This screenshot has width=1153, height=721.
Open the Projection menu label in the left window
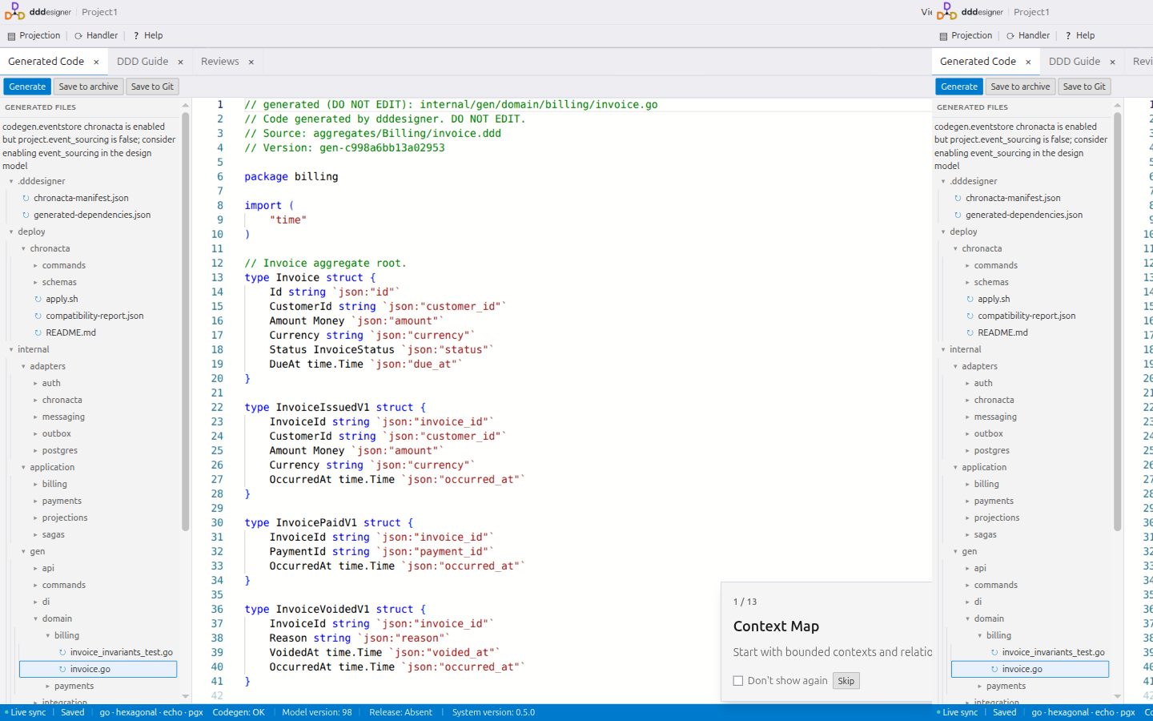tap(40, 36)
